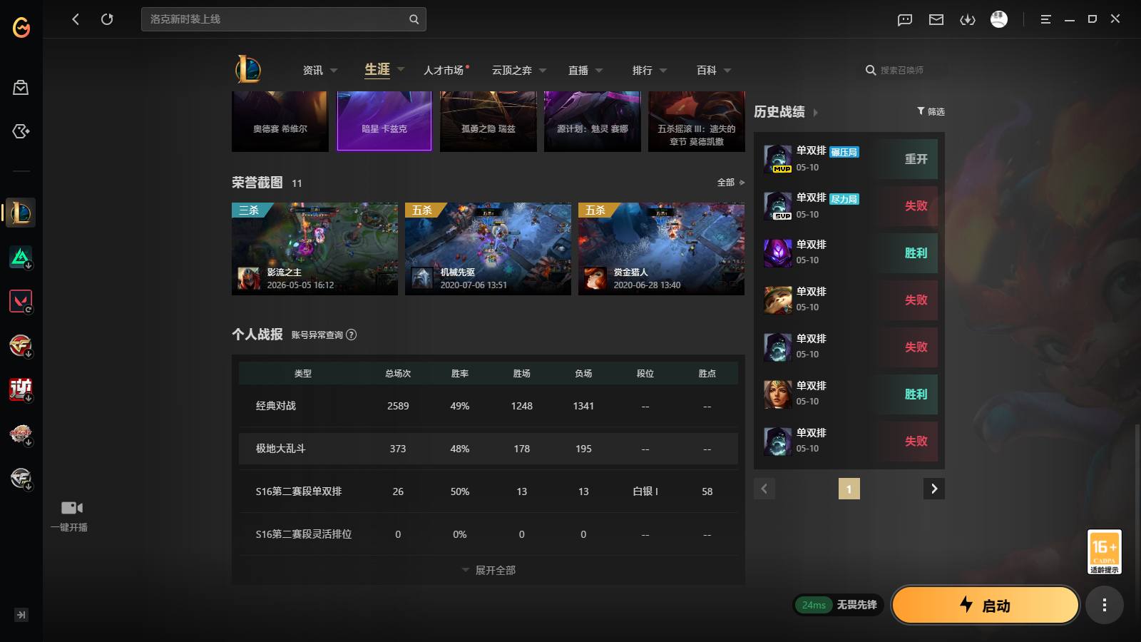1141x642 pixels.
Task: Click the search magnifier in top bar
Action: (414, 19)
